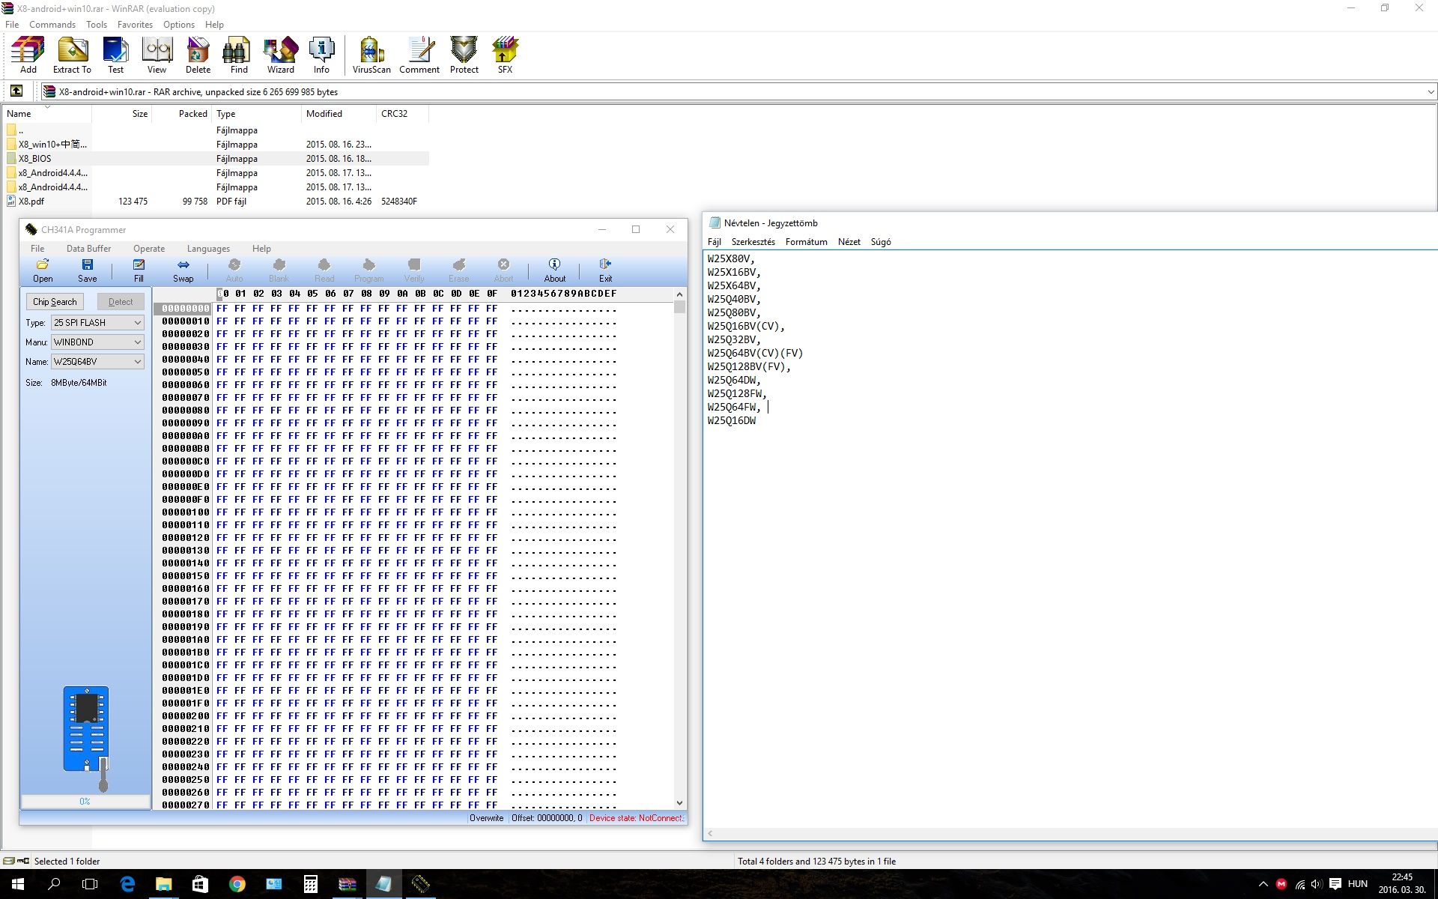1438x899 pixels.
Task: Click the first FF byte at offset 00000000
Action: (x=222, y=308)
